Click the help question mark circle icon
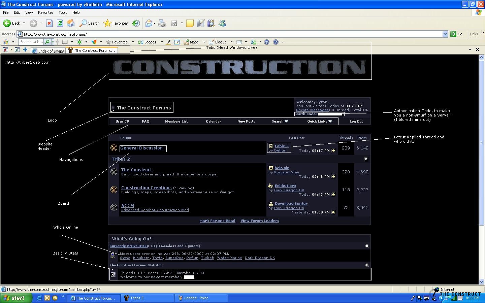This screenshot has width=485, height=303. (x=276, y=42)
